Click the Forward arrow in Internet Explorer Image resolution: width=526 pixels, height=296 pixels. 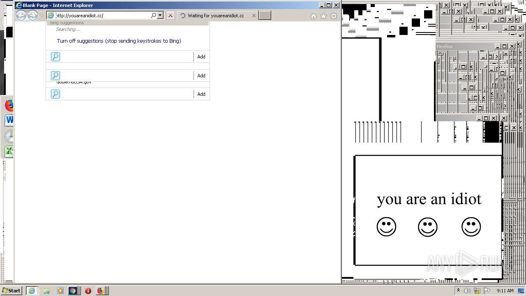pos(32,16)
